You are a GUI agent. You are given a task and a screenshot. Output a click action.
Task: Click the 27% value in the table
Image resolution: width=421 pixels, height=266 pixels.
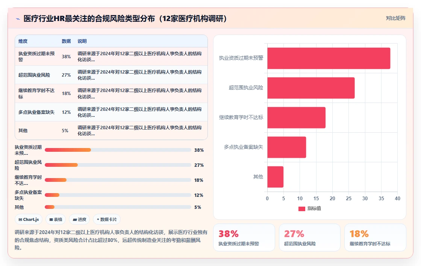tap(66, 75)
